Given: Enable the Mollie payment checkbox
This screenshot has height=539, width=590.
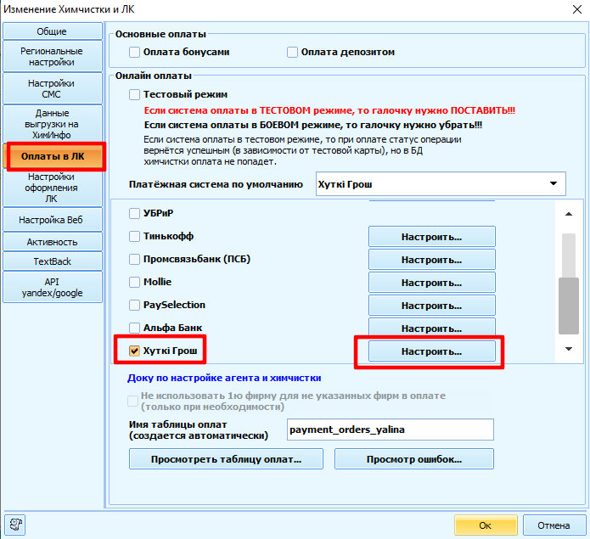Looking at the screenshot, I should pyautogui.click(x=134, y=282).
